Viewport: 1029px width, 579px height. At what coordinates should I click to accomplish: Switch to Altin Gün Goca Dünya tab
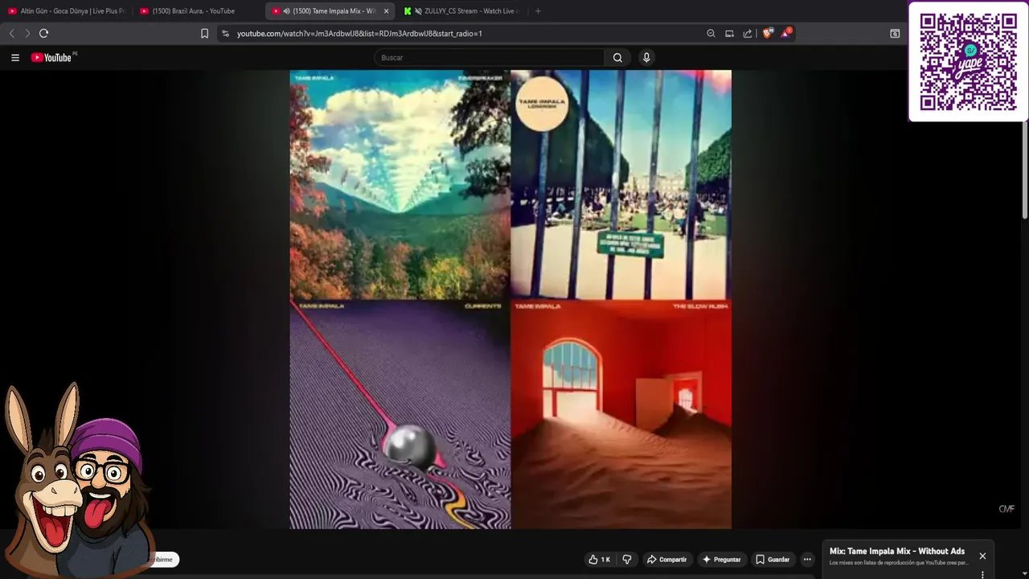[67, 11]
